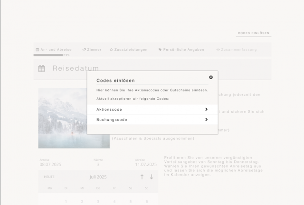Select the An- und Abreise step tab
The width and height of the screenshot is (304, 205).
(x=54, y=50)
